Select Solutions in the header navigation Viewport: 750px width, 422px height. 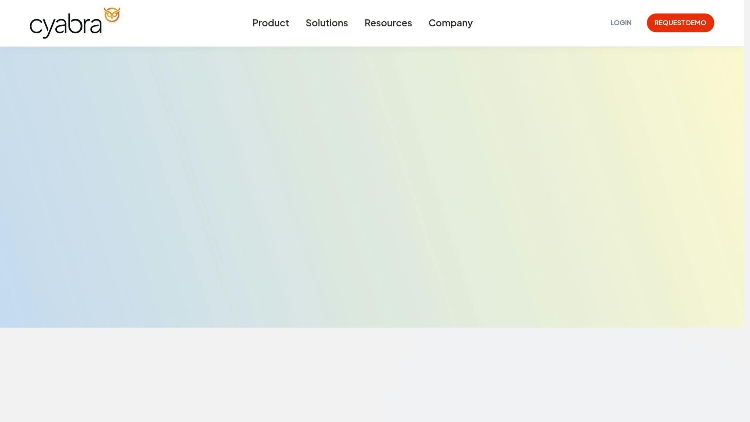click(x=327, y=23)
